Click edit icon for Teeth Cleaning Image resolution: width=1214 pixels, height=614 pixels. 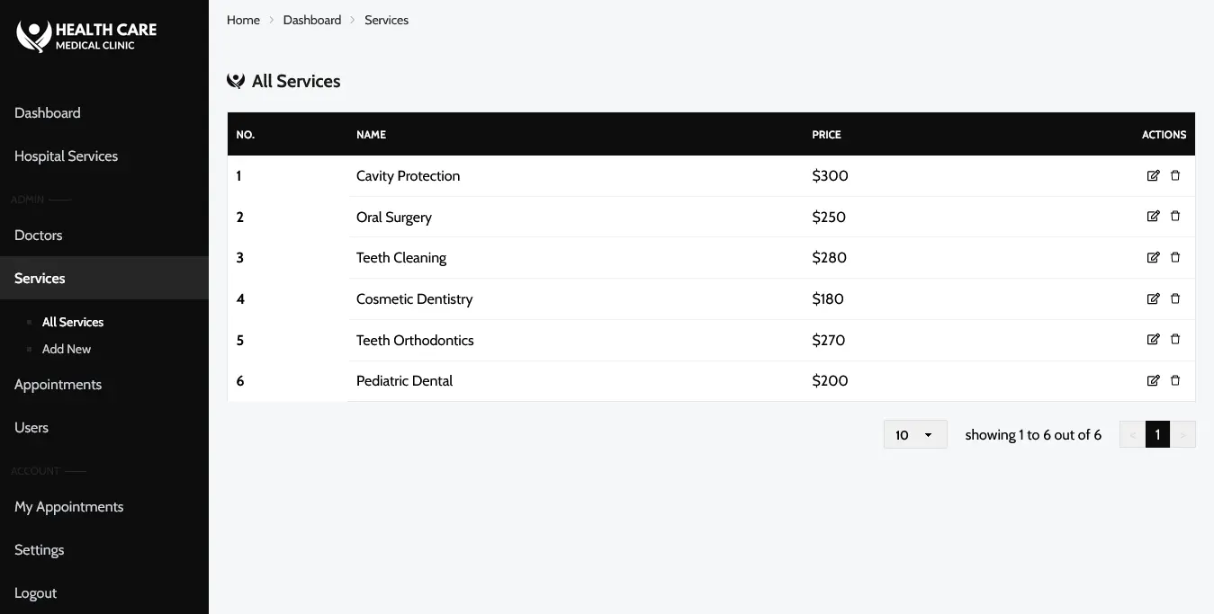[1153, 257]
